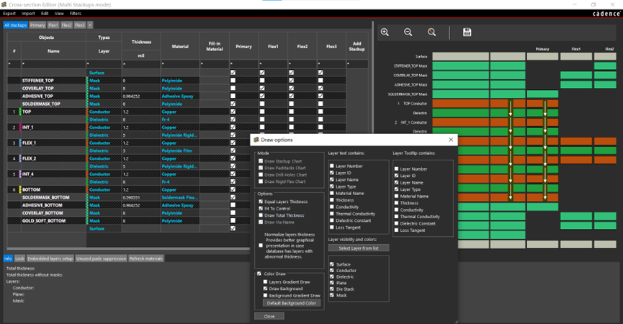Open the Filters menu
623x324 pixels.
click(76, 14)
